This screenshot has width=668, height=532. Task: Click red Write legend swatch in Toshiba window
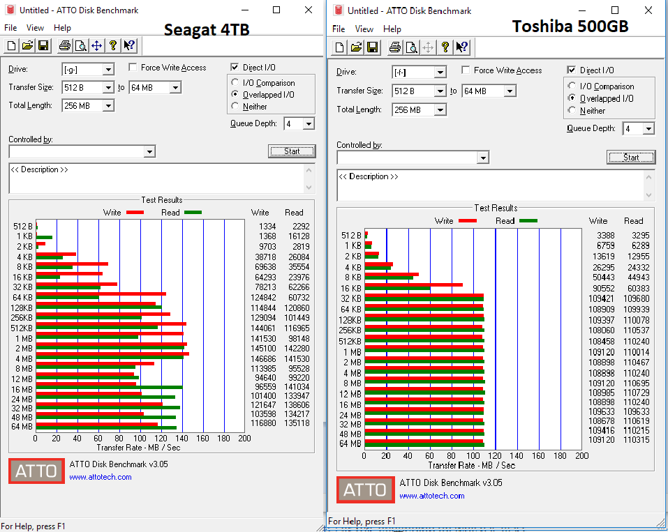pyautogui.click(x=468, y=220)
